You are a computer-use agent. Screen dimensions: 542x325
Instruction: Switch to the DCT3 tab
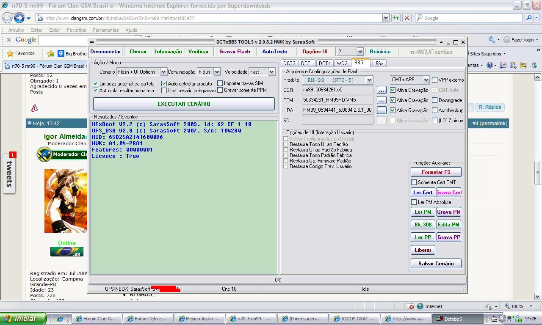289,63
